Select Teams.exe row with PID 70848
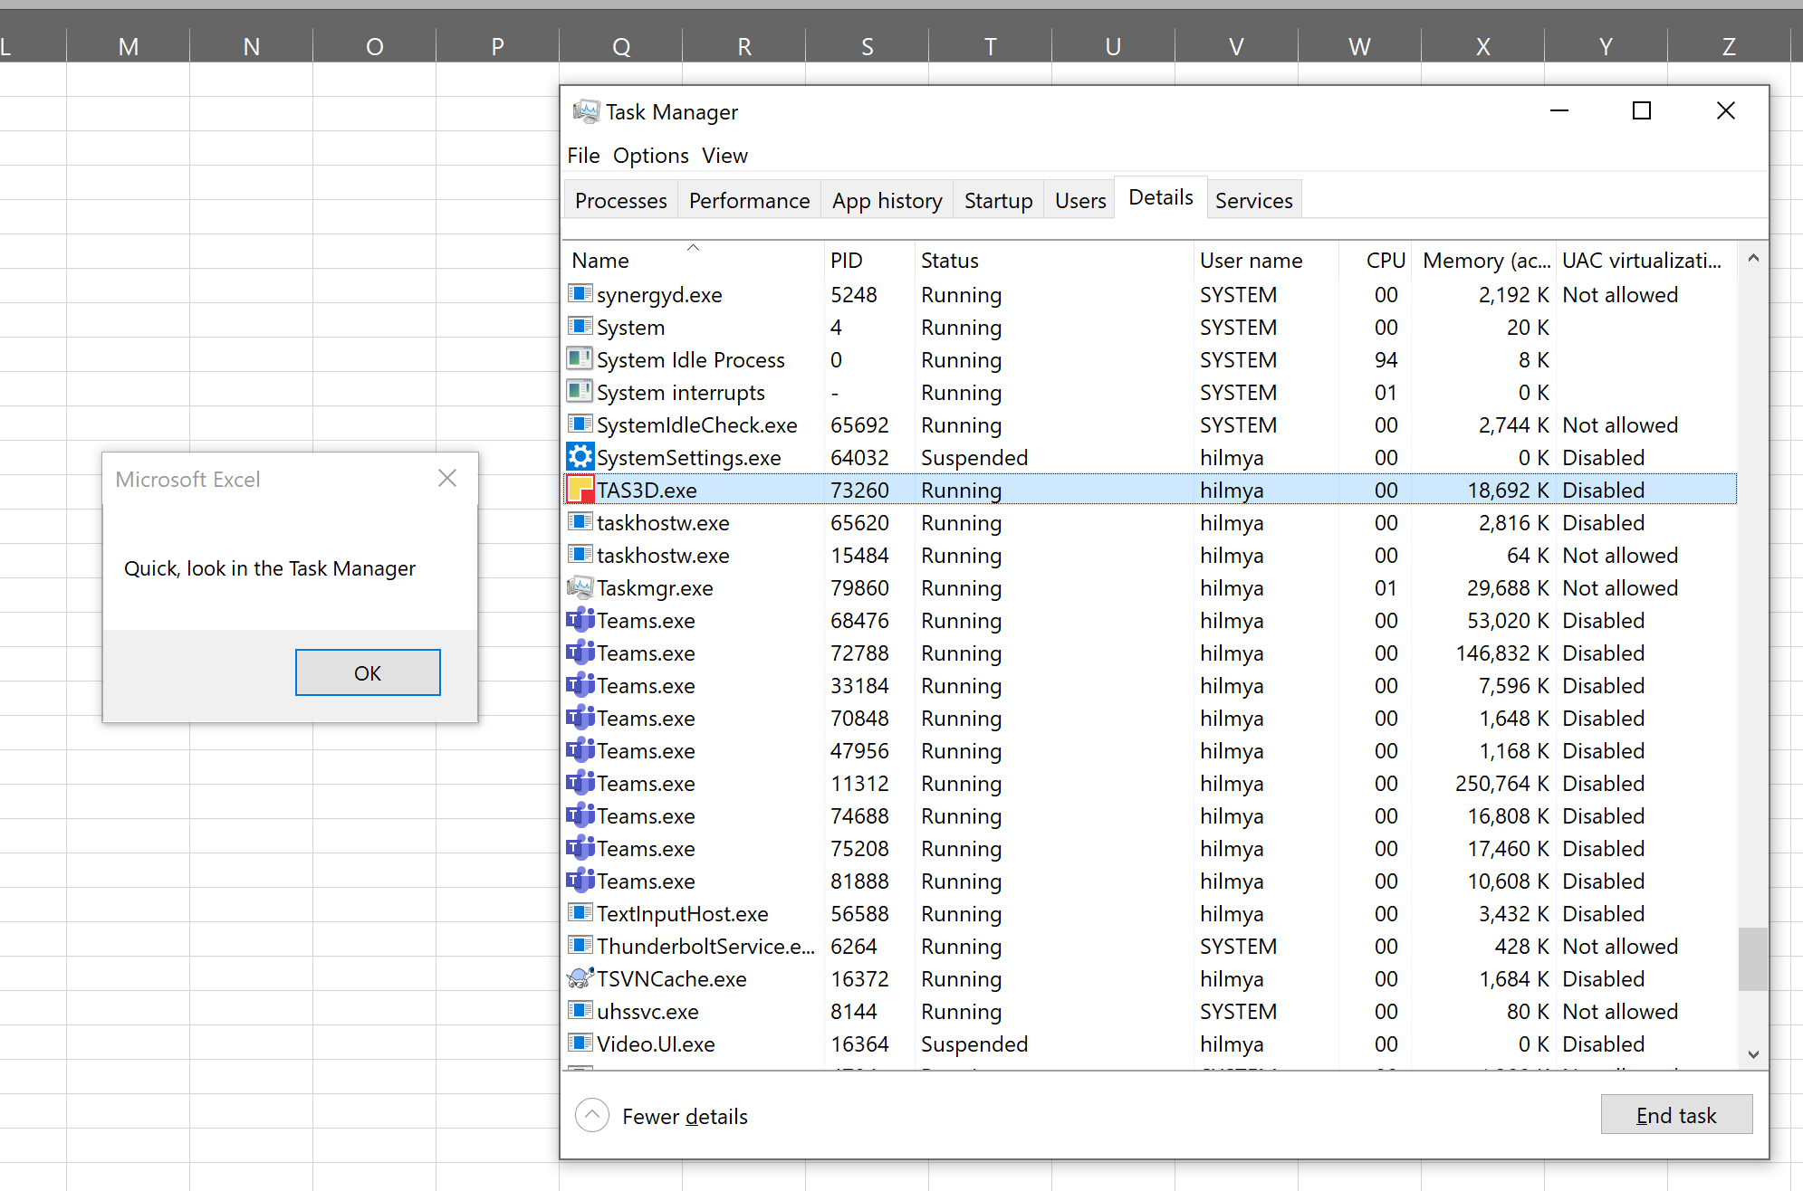 click(x=1150, y=718)
